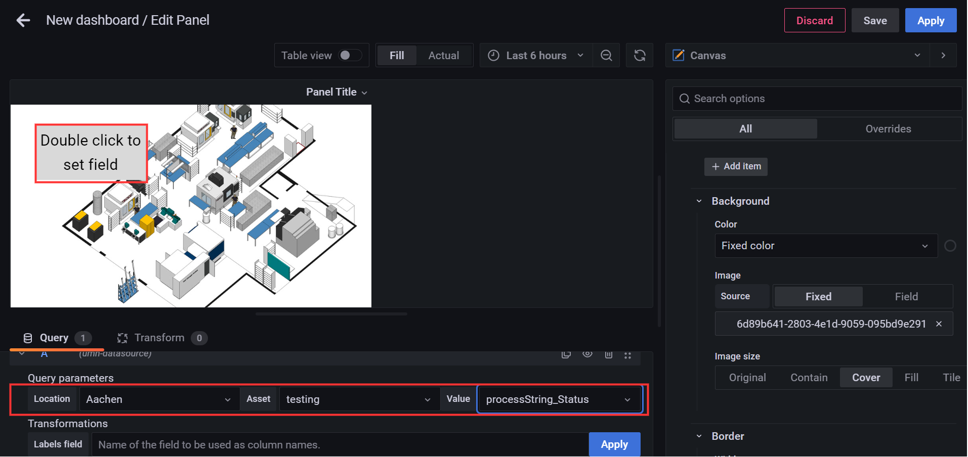Image resolution: width=968 pixels, height=457 pixels.
Task: Remove the background image with the X icon
Action: pos(939,324)
